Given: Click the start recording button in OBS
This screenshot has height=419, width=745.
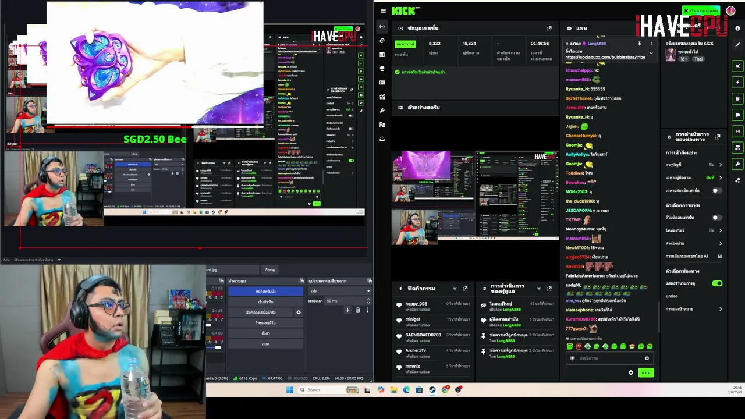Looking at the screenshot, I should [x=265, y=302].
